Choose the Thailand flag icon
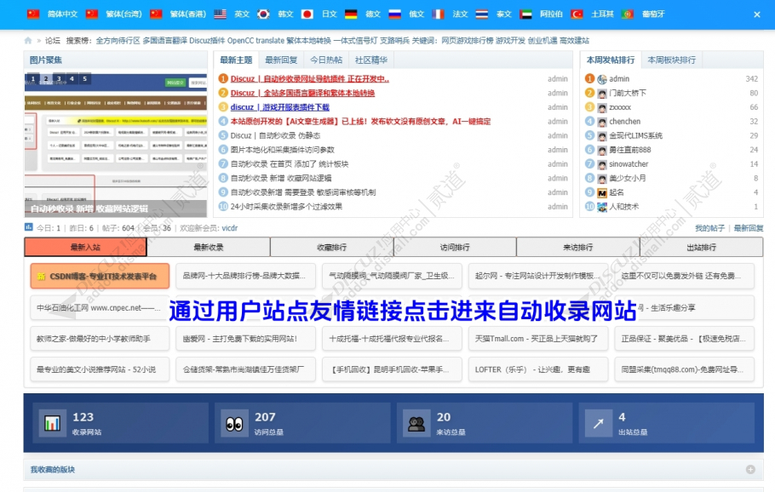Image resolution: width=775 pixels, height=492 pixels. click(482, 14)
